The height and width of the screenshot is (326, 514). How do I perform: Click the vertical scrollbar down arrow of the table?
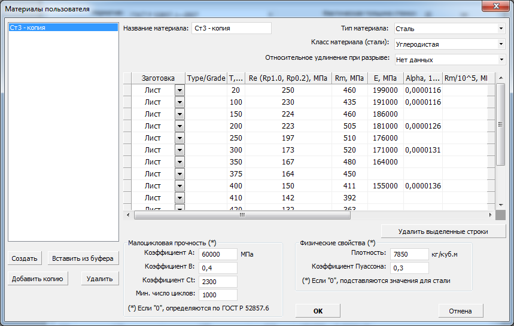[x=501, y=205]
